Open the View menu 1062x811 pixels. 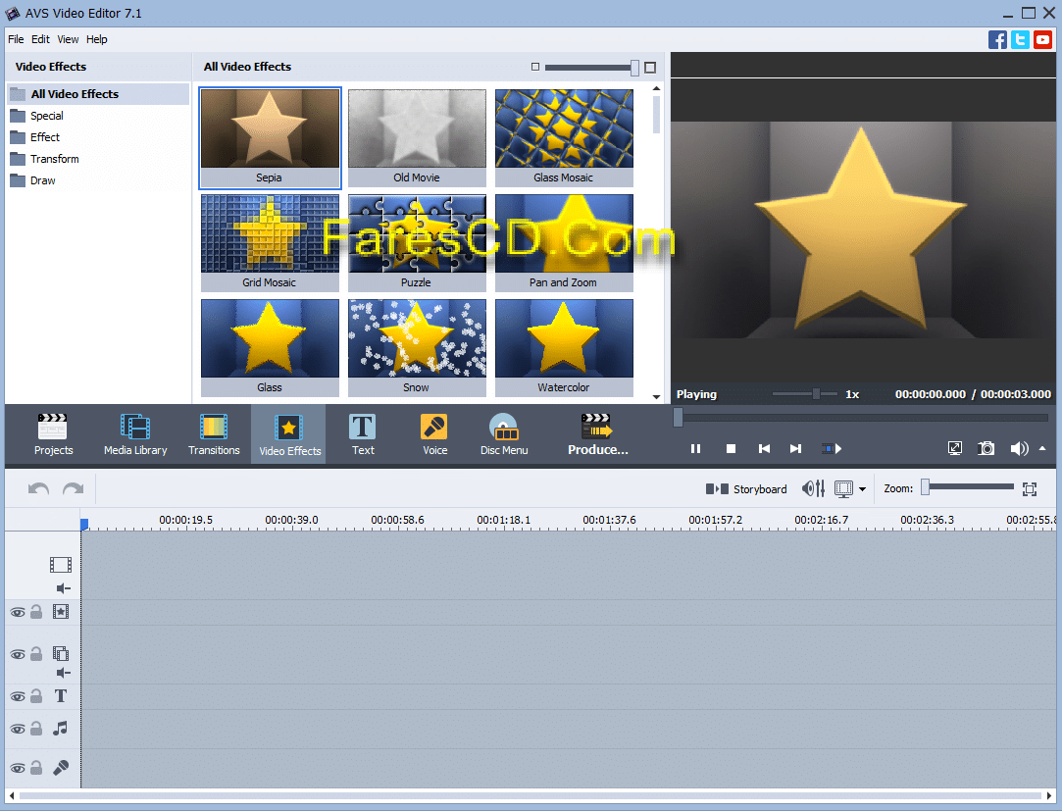coord(68,39)
